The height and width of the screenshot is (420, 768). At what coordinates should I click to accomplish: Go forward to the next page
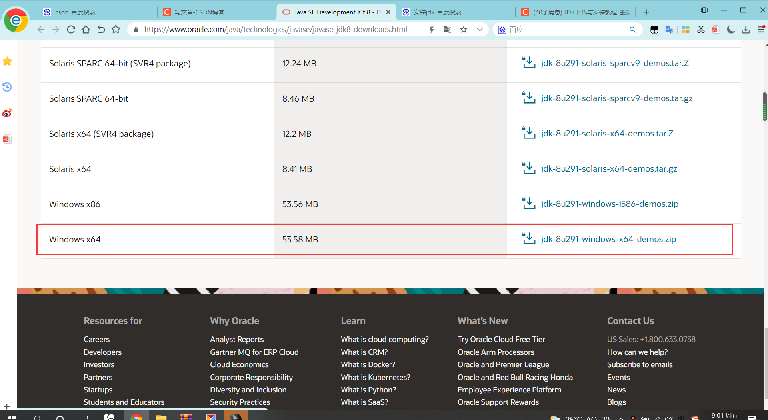click(56, 30)
